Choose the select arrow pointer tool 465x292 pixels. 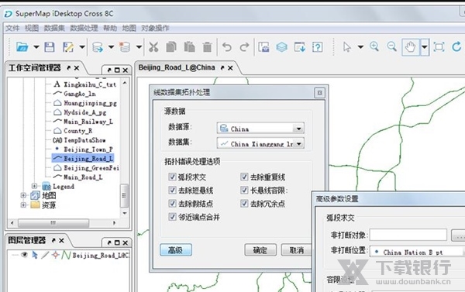pyautogui.click(x=346, y=46)
